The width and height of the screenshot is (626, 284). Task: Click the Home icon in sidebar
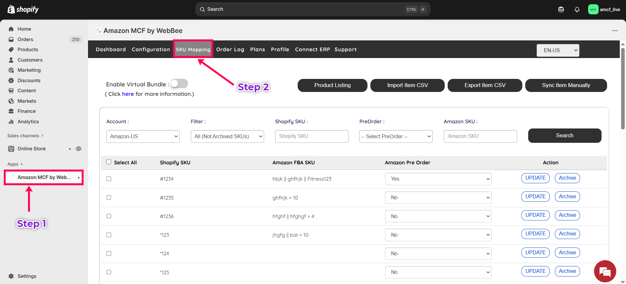11,29
